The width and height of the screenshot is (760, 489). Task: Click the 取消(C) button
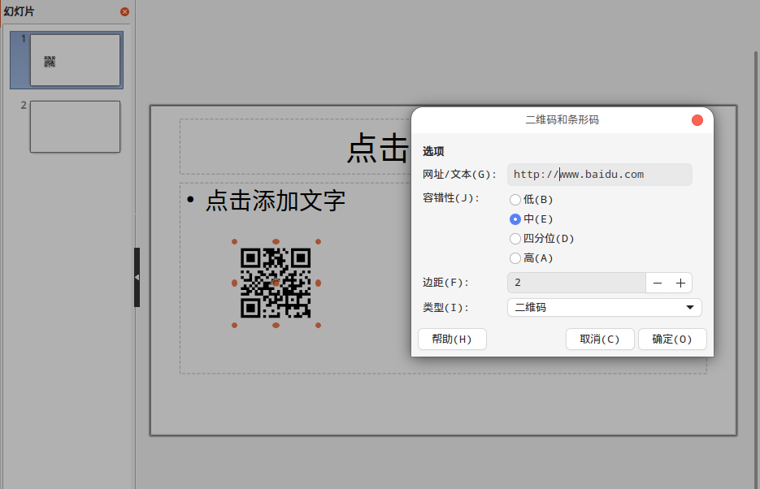click(x=600, y=339)
